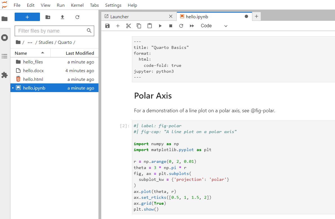The height and width of the screenshot is (219, 335).
Task: Click the save notebook icon
Action: [107, 26]
